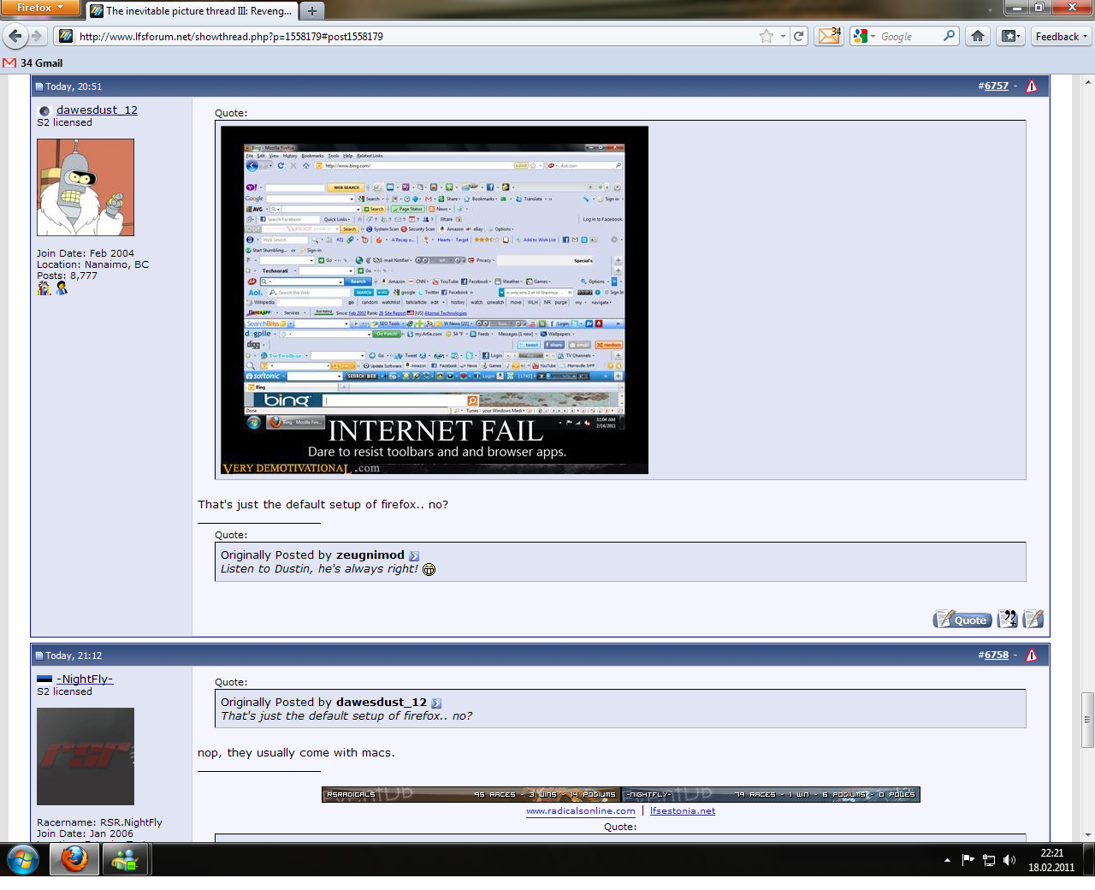Image resolution: width=1095 pixels, height=890 pixels.
Task: Quote dawesdust_12's post with Quote button
Action: coord(962,619)
